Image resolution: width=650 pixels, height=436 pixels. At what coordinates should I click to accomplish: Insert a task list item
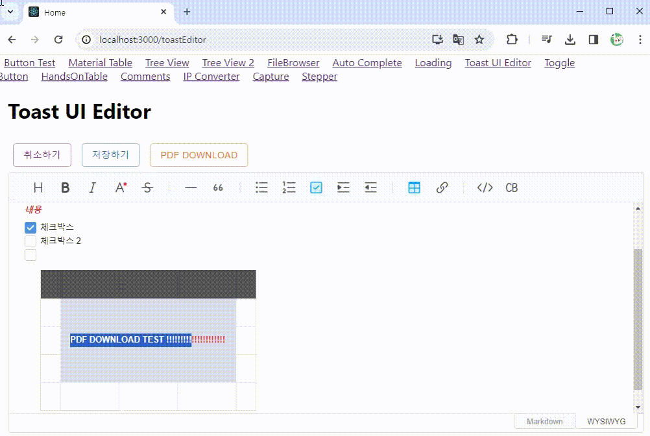[x=317, y=188]
